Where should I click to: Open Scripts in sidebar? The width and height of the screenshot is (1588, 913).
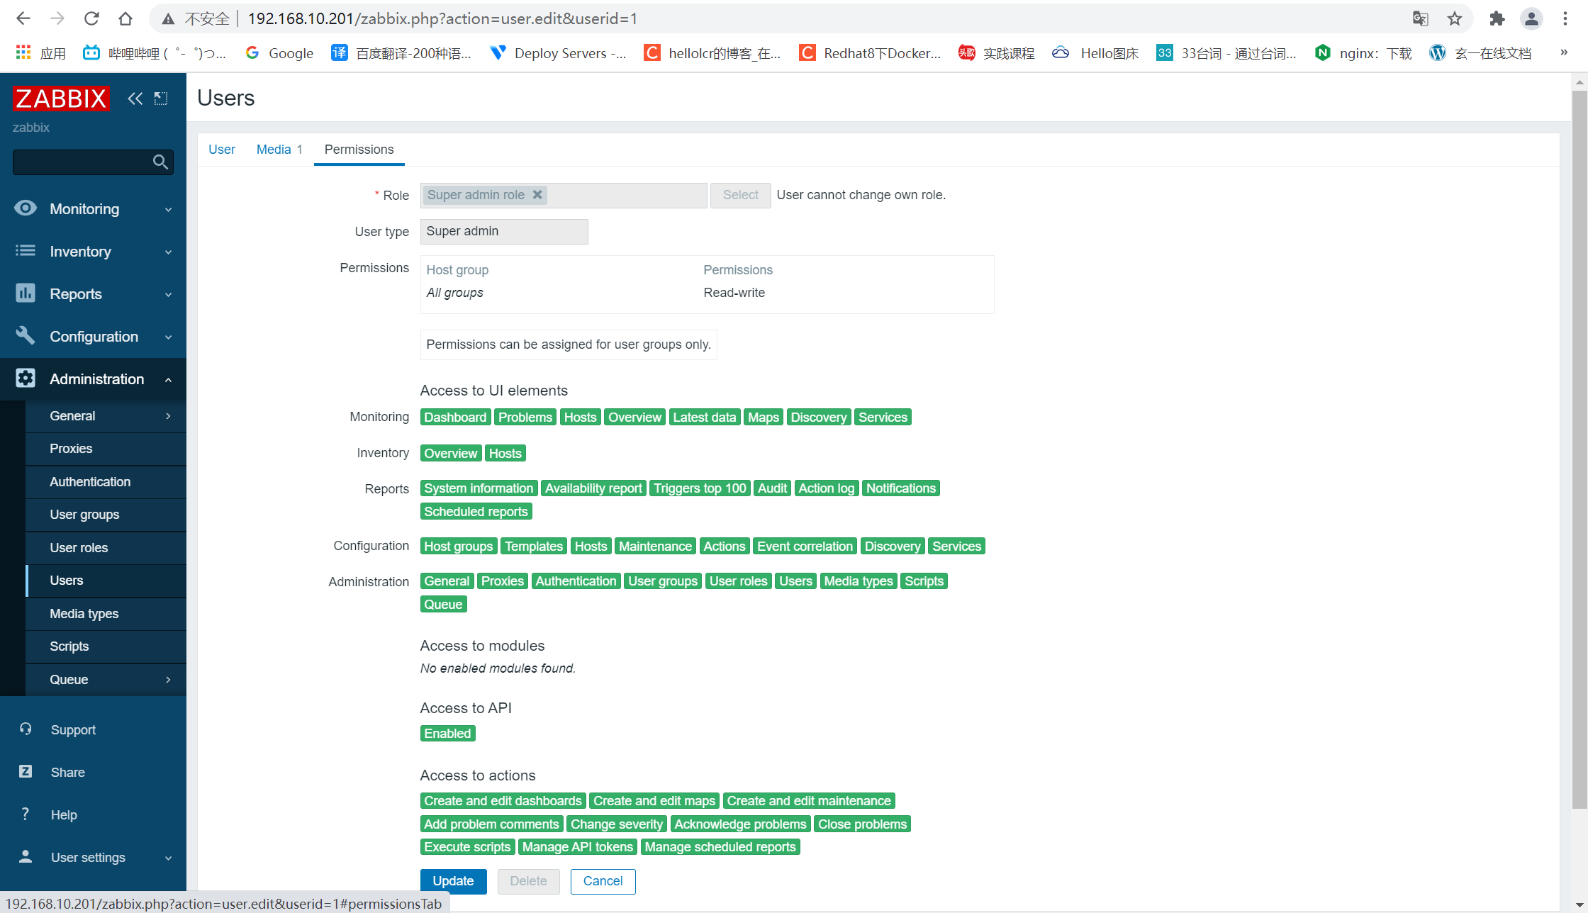coord(106,646)
